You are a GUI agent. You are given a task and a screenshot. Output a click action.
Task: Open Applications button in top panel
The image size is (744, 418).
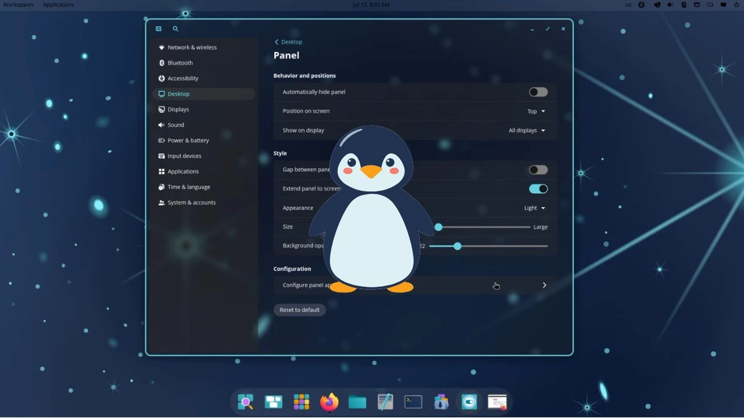click(x=58, y=4)
